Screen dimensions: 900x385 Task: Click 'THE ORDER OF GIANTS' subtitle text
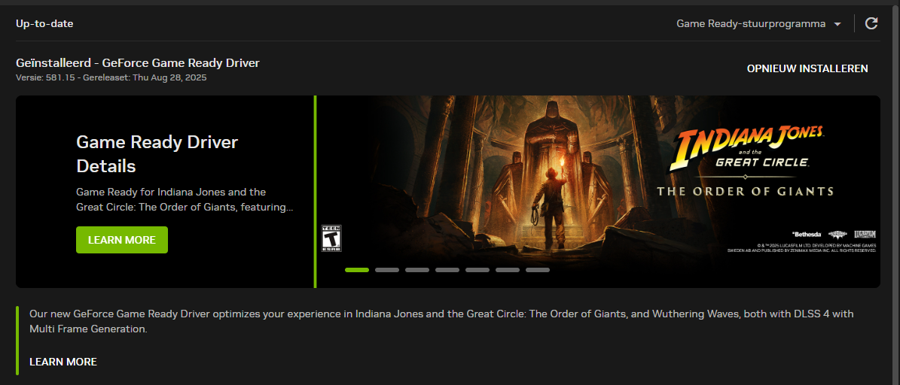[745, 191]
